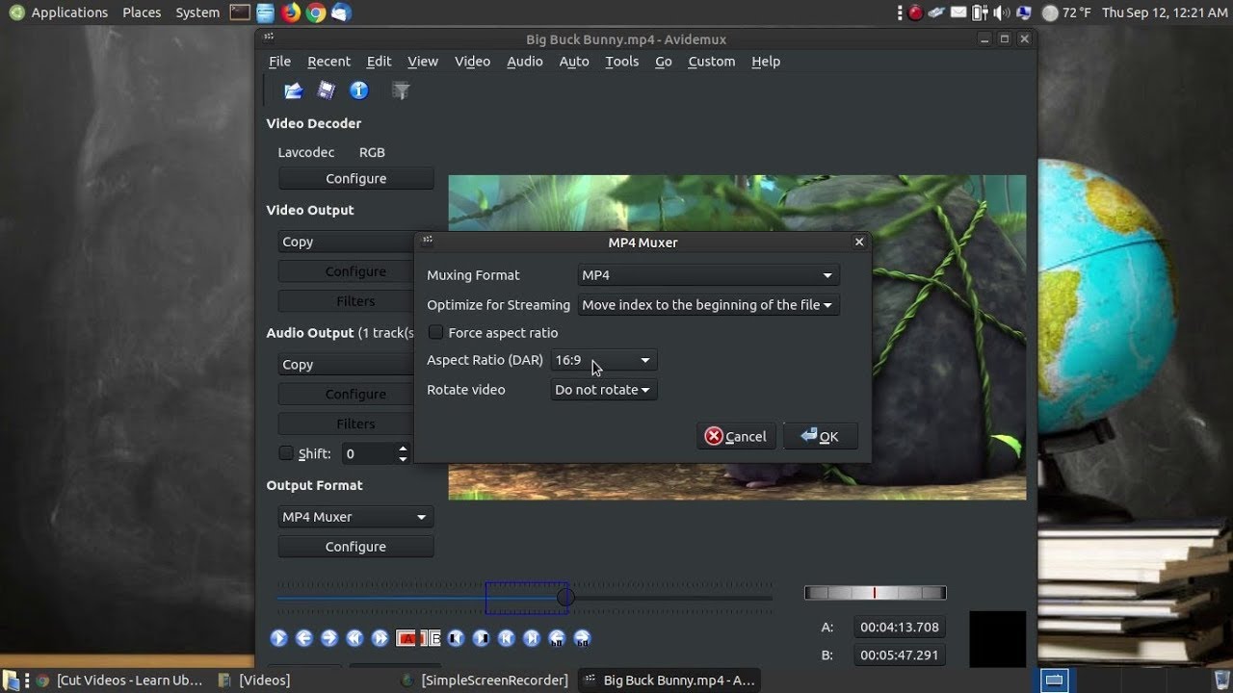The image size is (1233, 693).
Task: Open the Places panel menu
Action: (x=142, y=13)
